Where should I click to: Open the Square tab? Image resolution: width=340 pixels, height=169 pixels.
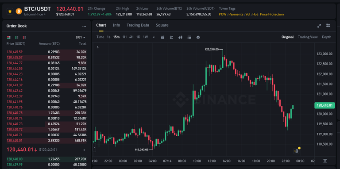[x=162, y=25]
